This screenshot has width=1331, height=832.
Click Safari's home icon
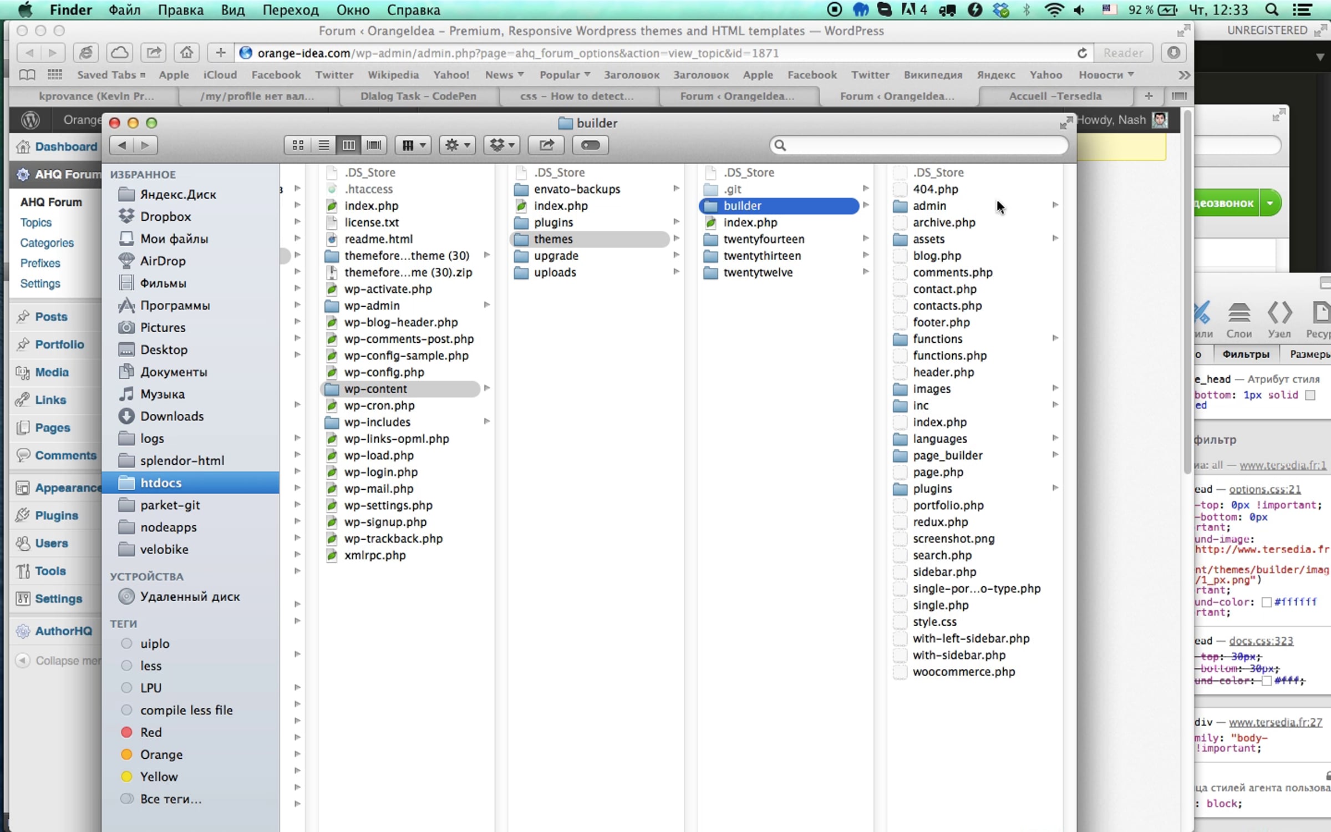point(186,53)
